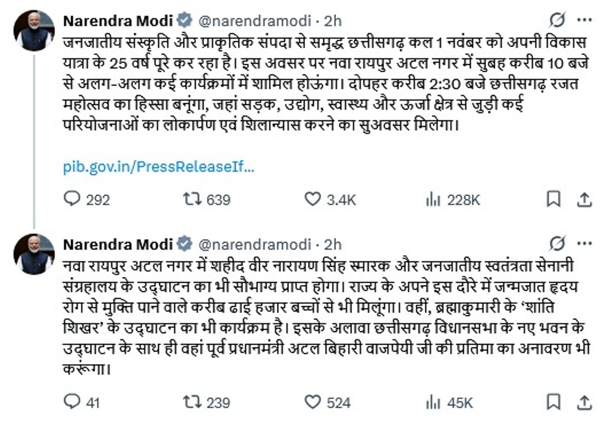Bookmark the second tweet
The width and height of the screenshot is (610, 422).
tap(553, 402)
